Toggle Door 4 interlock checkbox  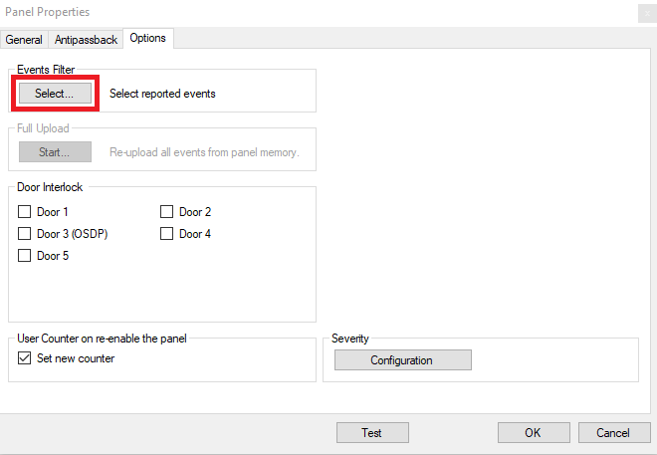(167, 233)
